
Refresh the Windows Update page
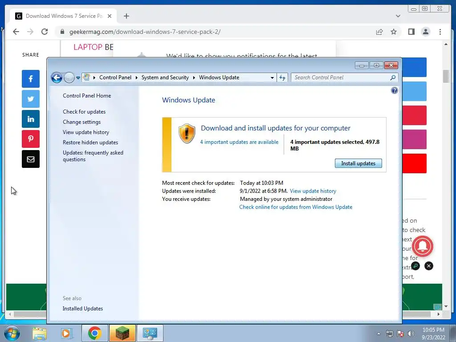282,77
